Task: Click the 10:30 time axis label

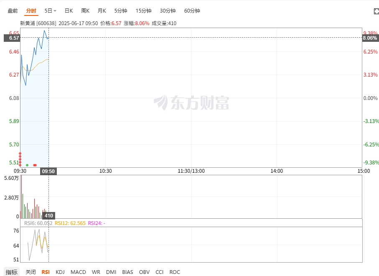Action: tap(106, 171)
